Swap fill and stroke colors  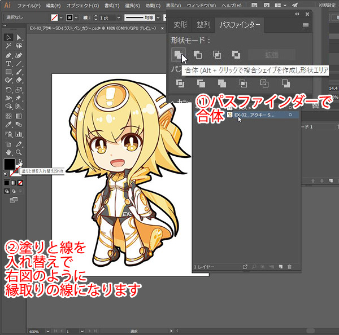[20, 161]
